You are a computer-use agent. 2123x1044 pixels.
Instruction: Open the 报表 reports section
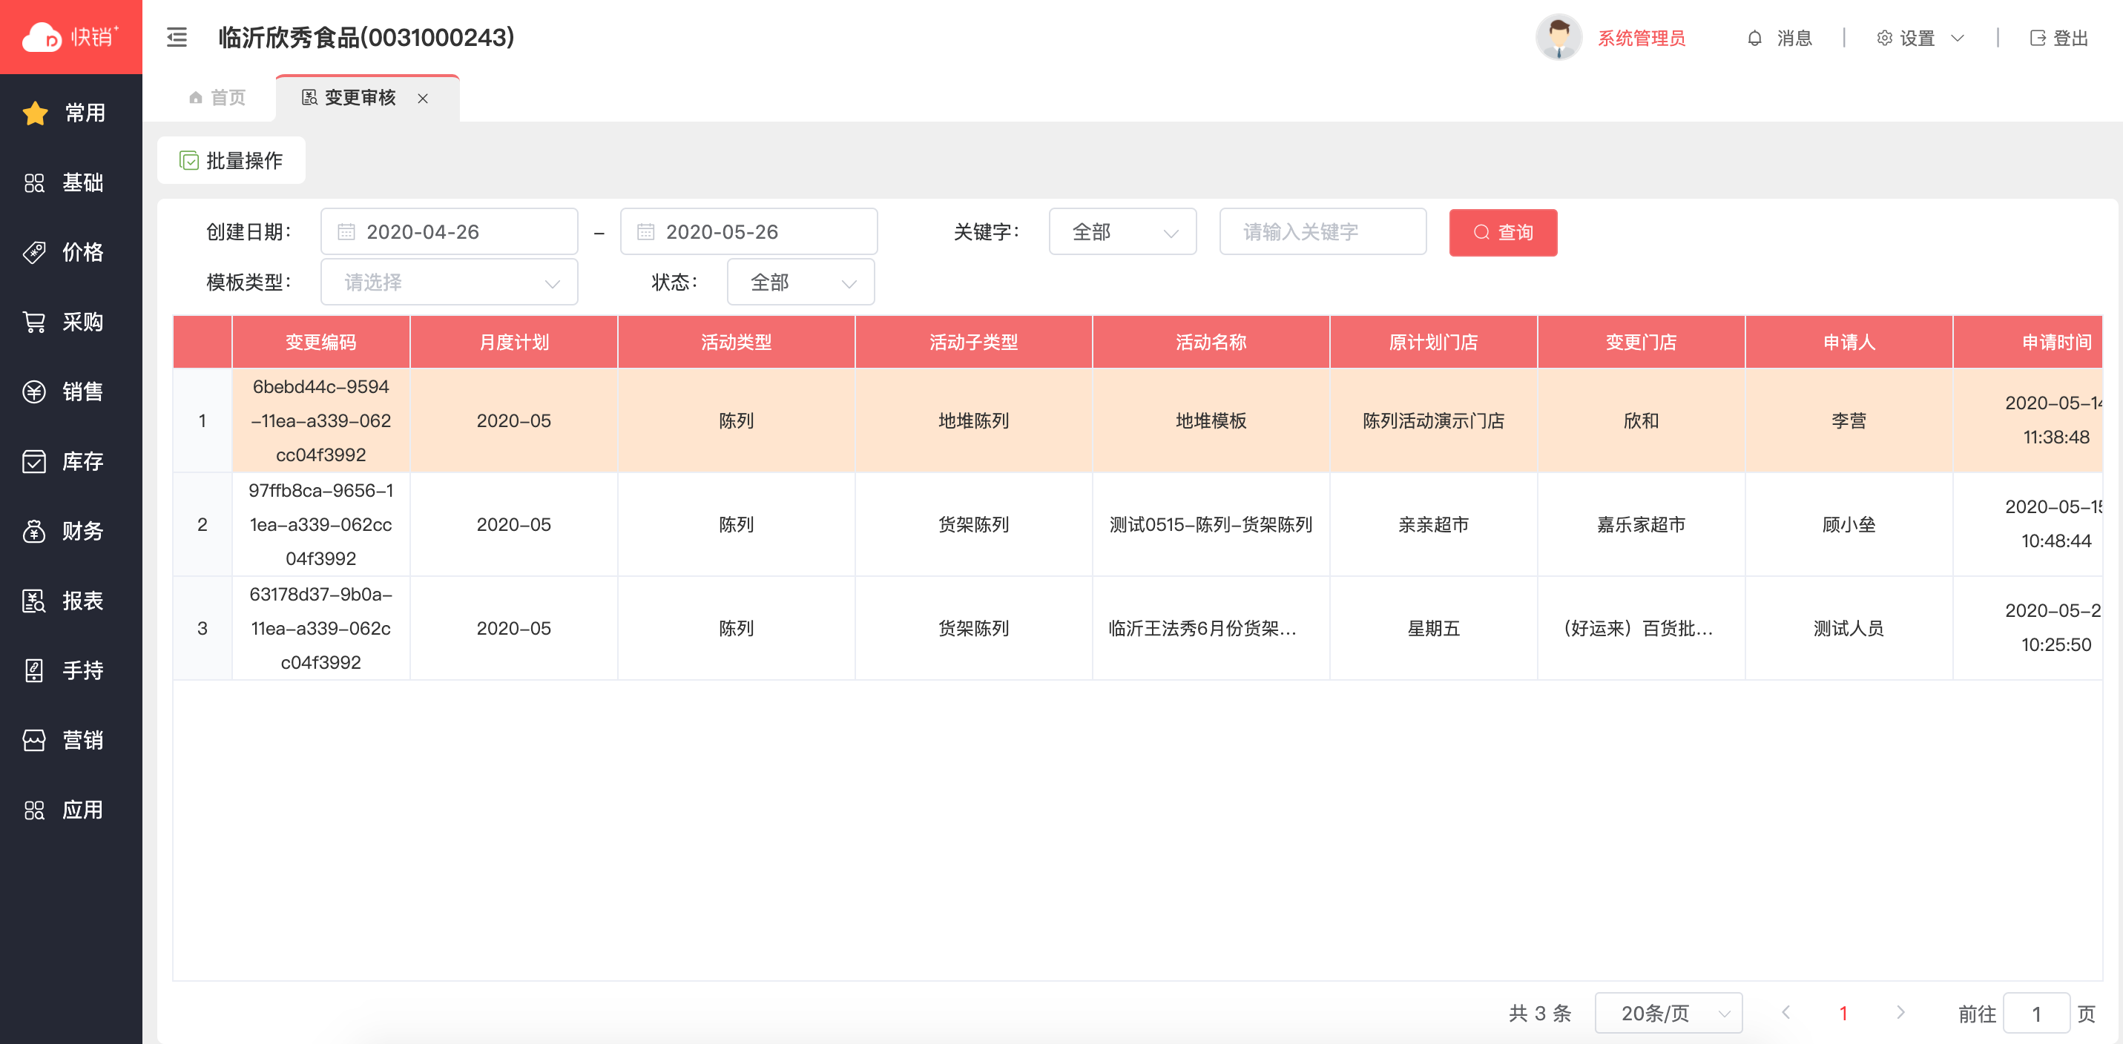tap(71, 601)
